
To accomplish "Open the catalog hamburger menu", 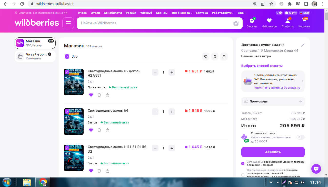I will click(68, 23).
